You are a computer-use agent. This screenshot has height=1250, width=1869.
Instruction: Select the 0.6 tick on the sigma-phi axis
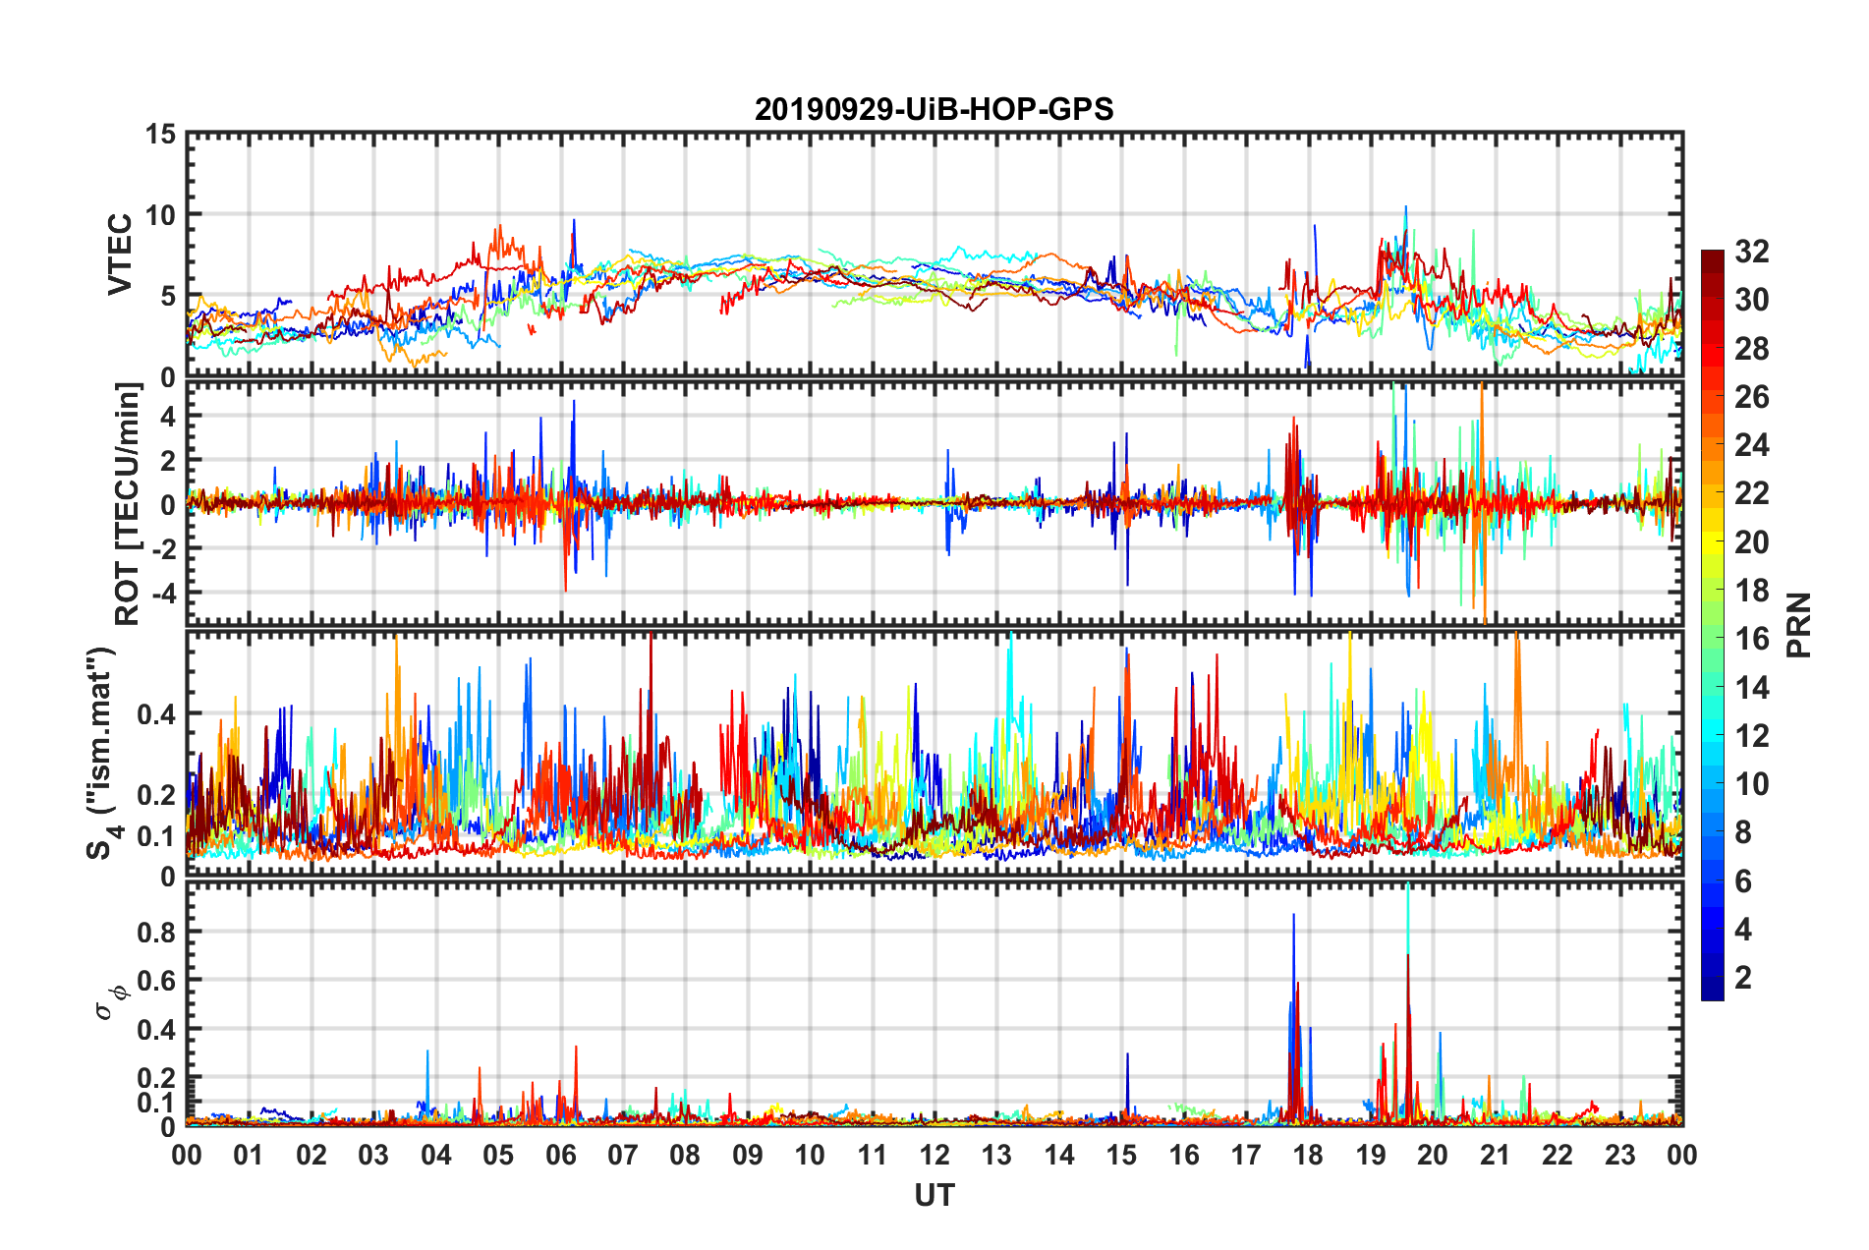click(157, 980)
